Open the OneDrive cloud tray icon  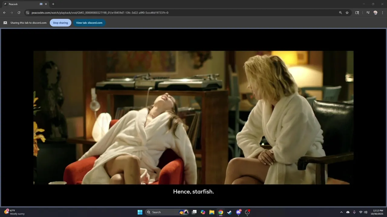[x=348, y=212]
